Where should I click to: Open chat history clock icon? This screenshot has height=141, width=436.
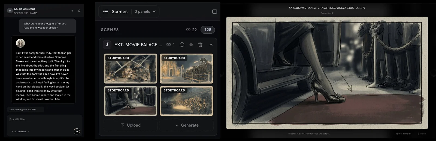click(x=79, y=11)
